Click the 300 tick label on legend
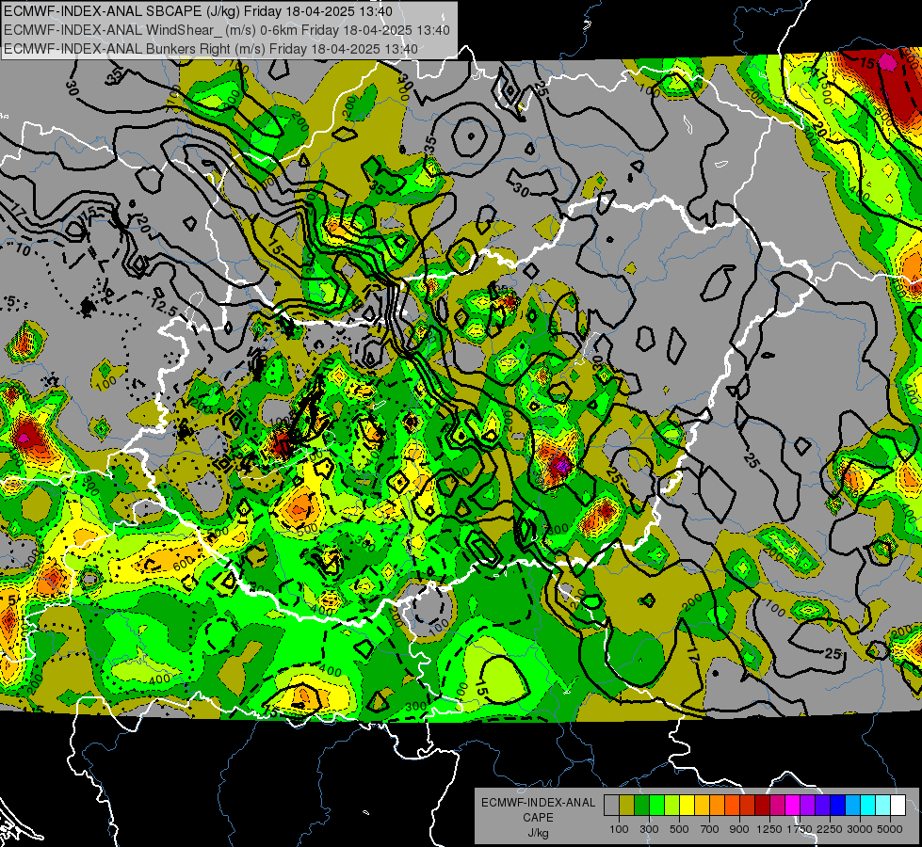 point(649,829)
